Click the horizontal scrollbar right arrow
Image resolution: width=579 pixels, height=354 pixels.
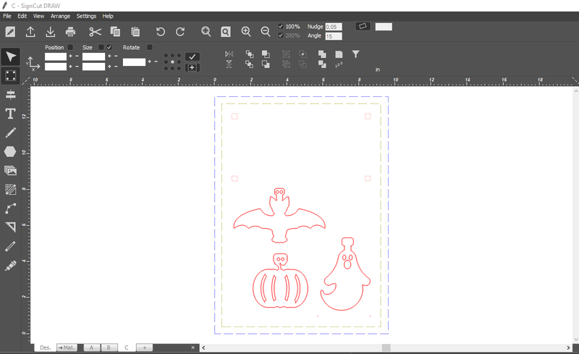[x=568, y=347]
